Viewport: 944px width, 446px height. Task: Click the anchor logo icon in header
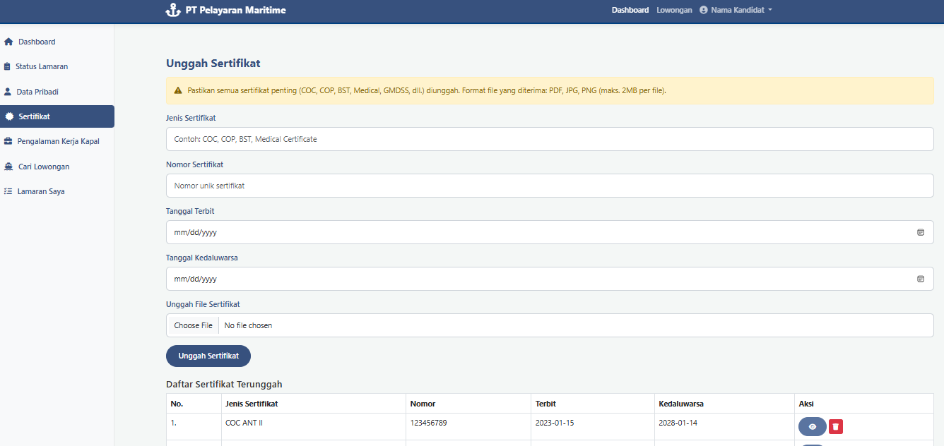[x=173, y=11]
